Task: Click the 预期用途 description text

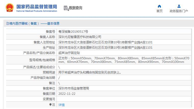Action: (90, 72)
